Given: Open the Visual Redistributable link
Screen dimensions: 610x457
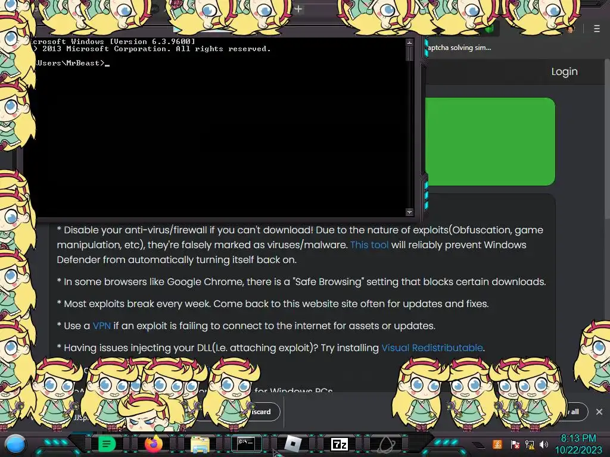Looking at the screenshot, I should (x=432, y=348).
